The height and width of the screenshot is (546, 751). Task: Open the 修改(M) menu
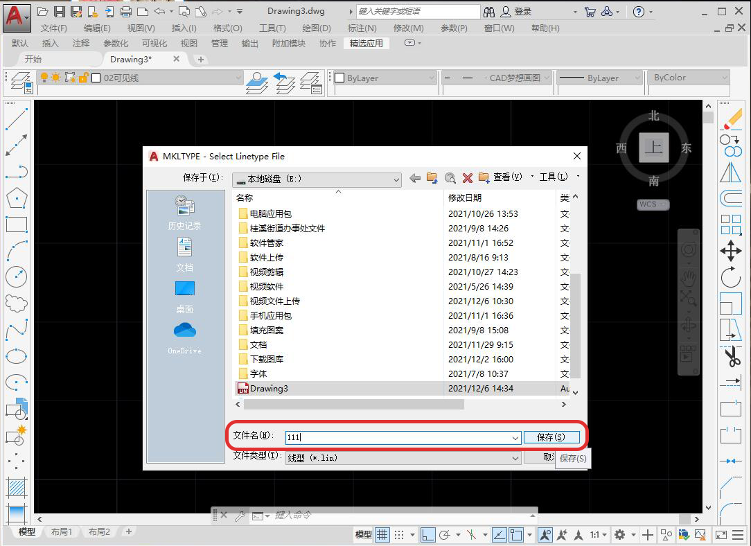(x=409, y=28)
